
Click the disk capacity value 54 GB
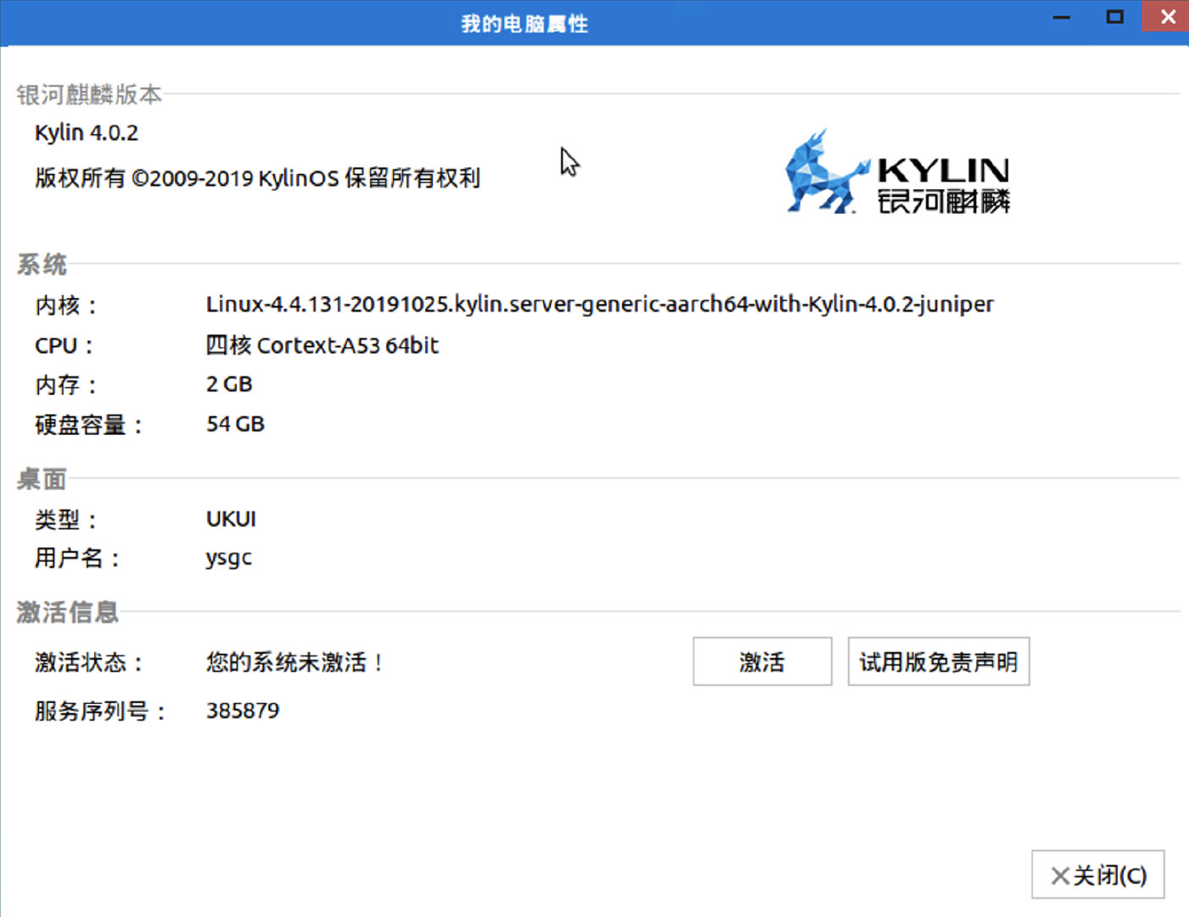pyautogui.click(x=235, y=425)
